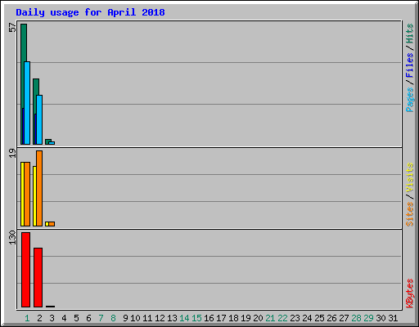Screen dimensions: 419x327
Task: Click the green day '1' axis label
Action: [27, 318]
